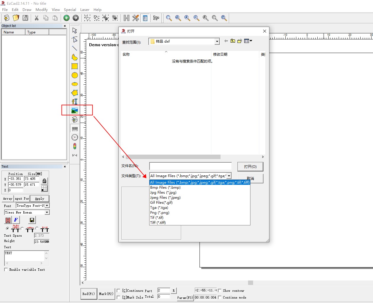Click the file name input field
This screenshot has width=373, height=303.
click(x=190, y=166)
